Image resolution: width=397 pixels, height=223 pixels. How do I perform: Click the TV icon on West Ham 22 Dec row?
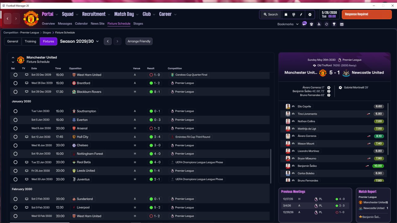pos(27,75)
